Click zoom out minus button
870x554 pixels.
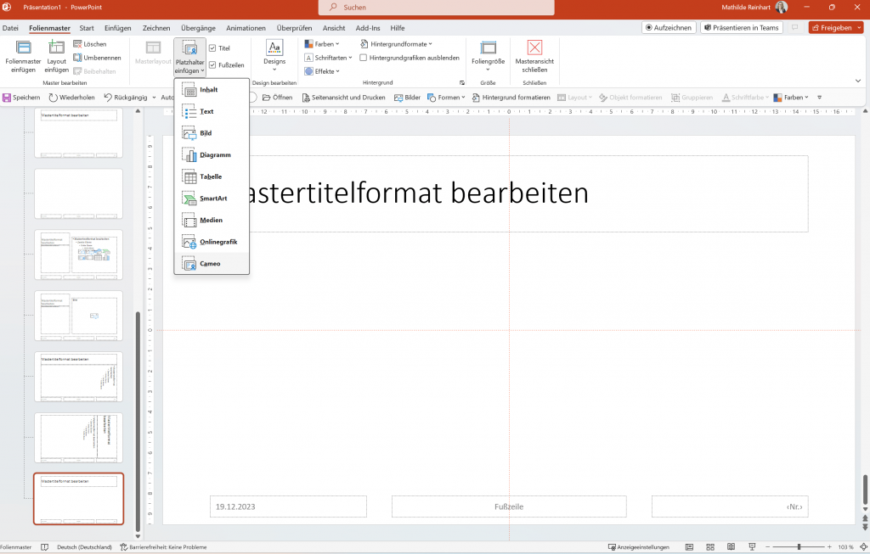coord(768,547)
